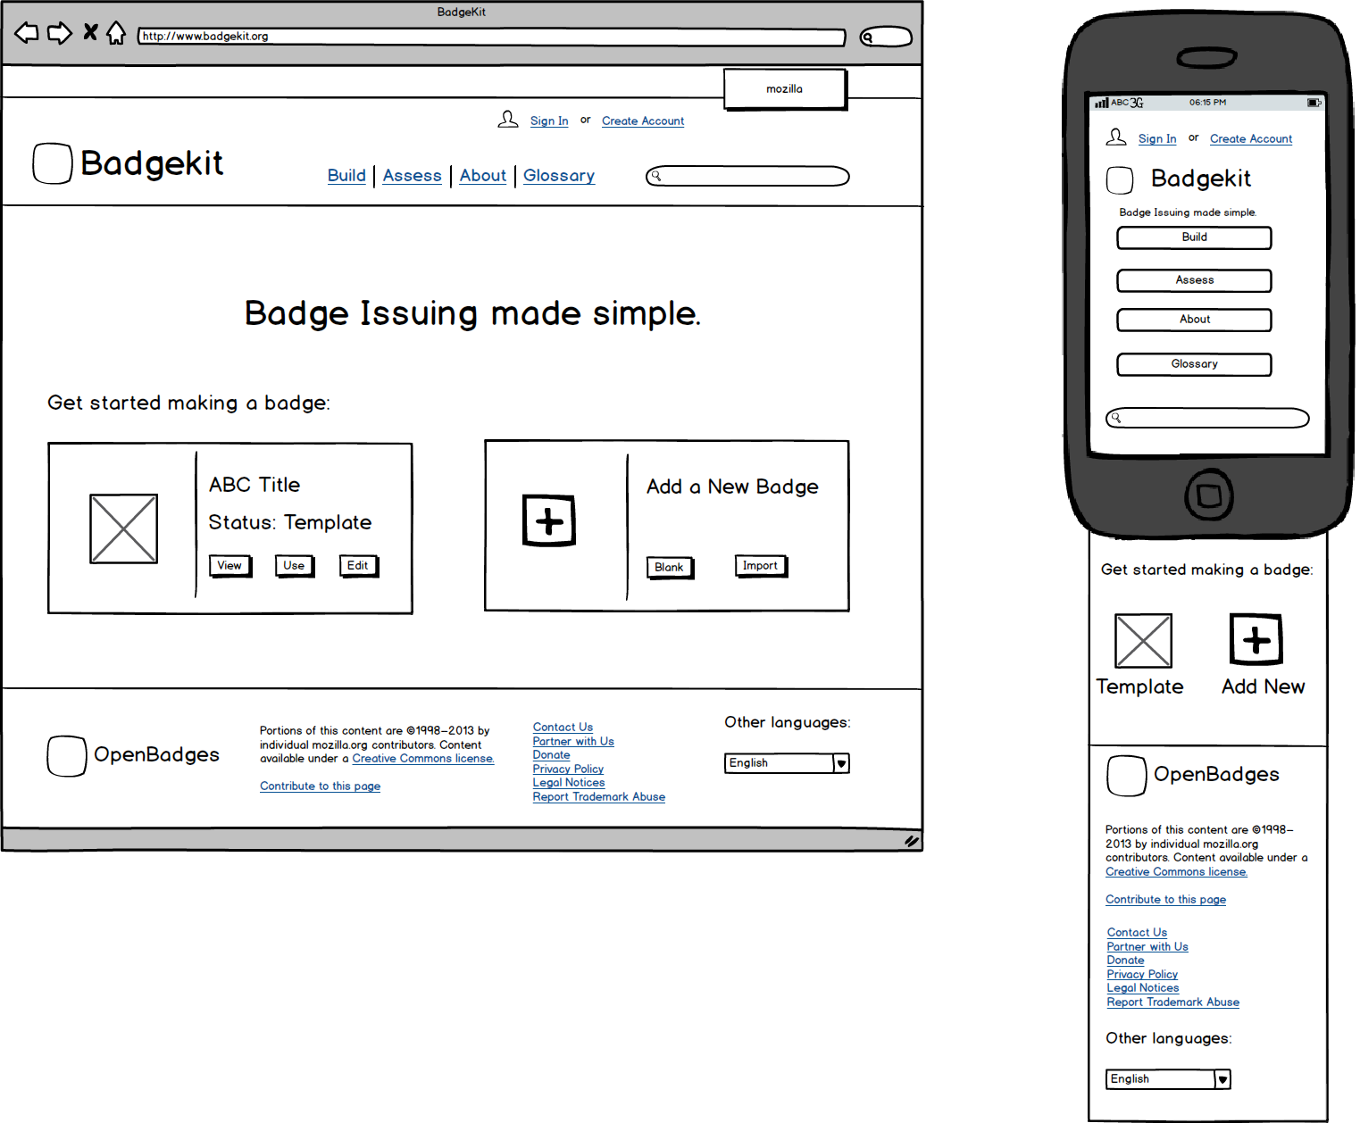Click the phone battery icon
The image size is (1360, 1123).
point(1314,103)
